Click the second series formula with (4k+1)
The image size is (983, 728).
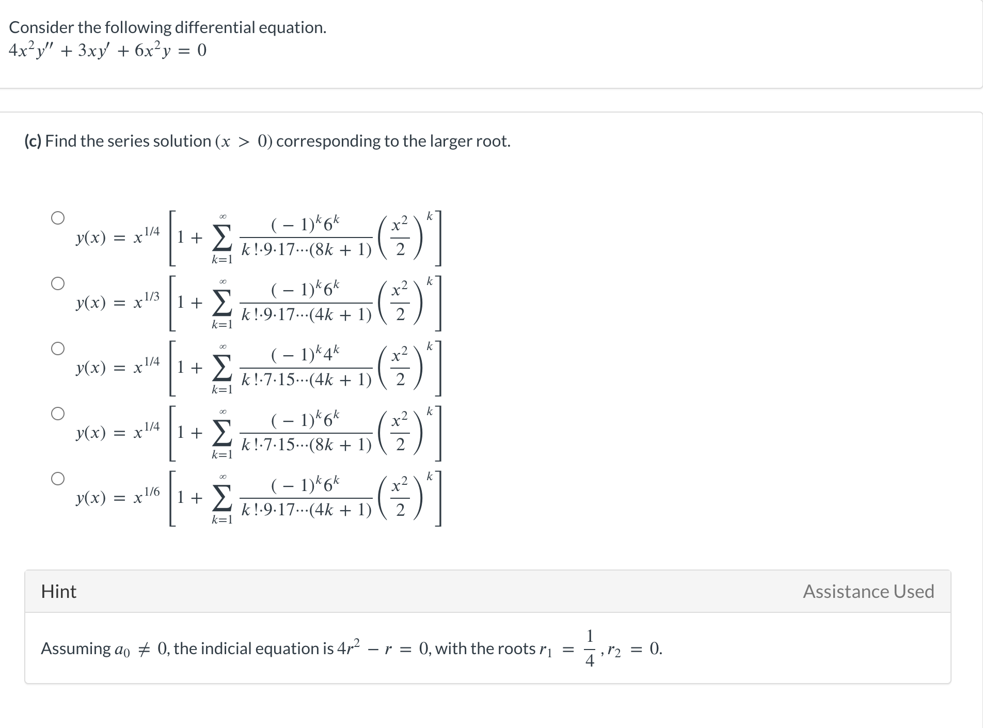pyautogui.click(x=253, y=303)
